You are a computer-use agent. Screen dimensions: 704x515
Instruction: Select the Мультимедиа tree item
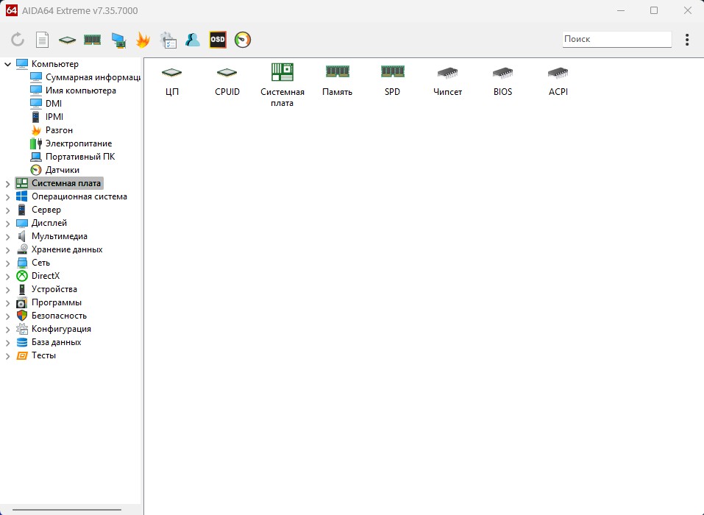point(51,236)
